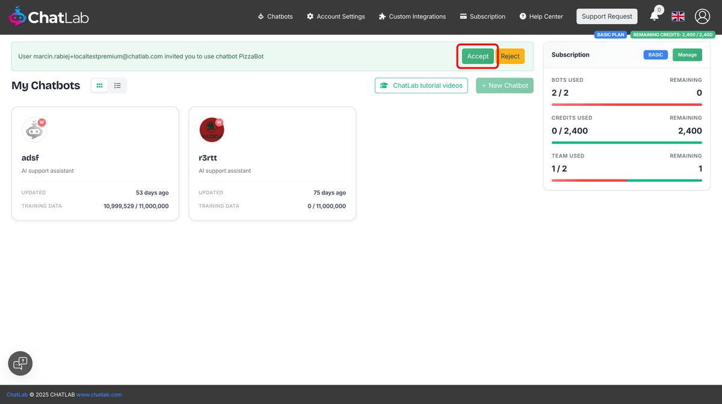Click the BASIC PLAN badge
The width and height of the screenshot is (722, 404).
611,34
